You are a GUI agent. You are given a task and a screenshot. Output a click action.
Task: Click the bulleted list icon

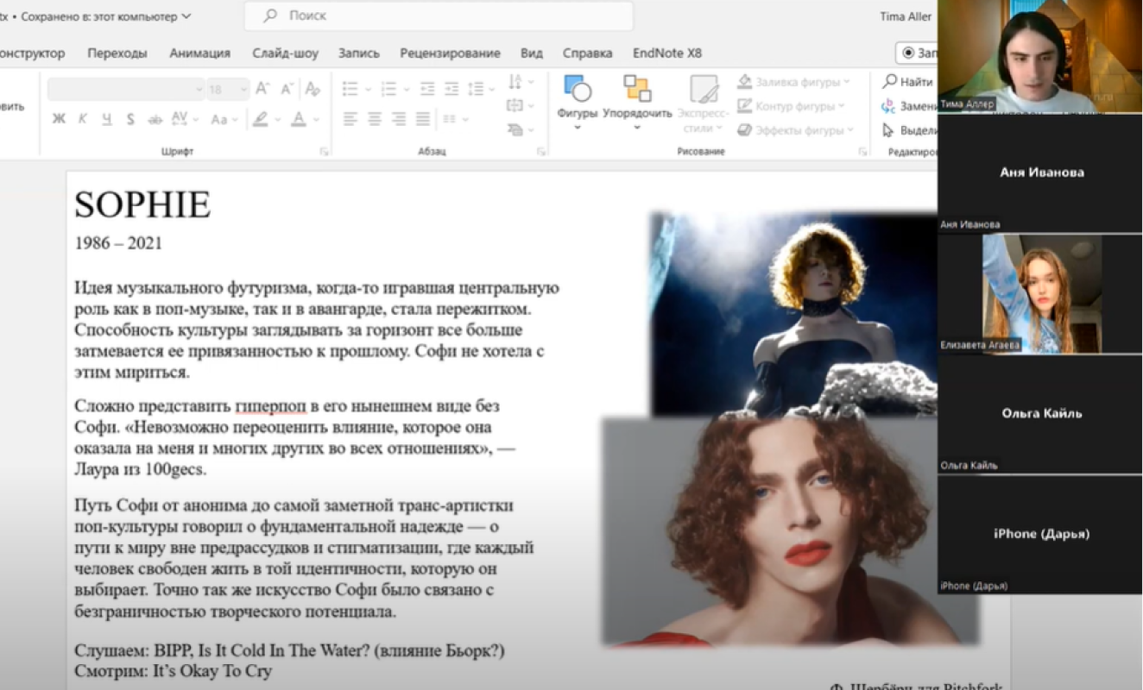tap(350, 89)
